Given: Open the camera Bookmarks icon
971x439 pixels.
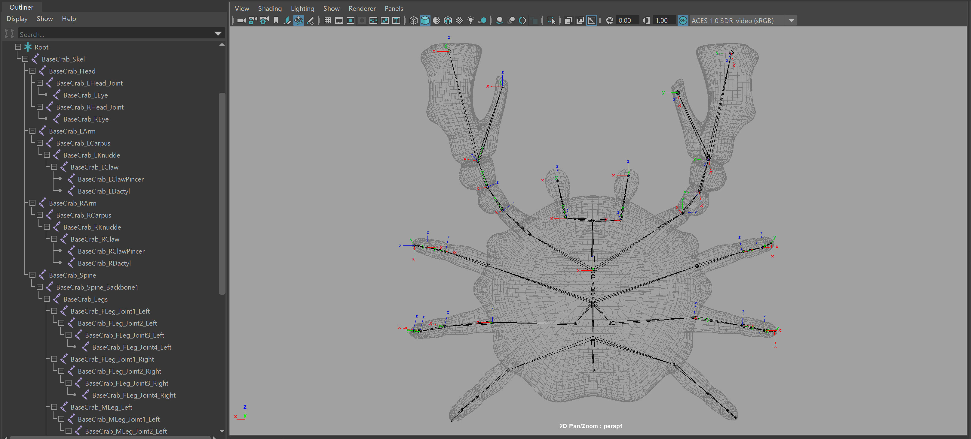Looking at the screenshot, I should [276, 21].
